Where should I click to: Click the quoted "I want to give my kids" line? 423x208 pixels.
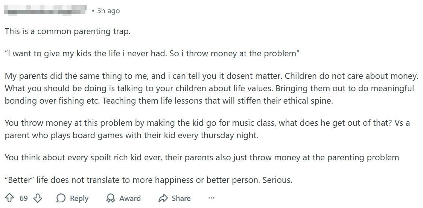(x=152, y=53)
